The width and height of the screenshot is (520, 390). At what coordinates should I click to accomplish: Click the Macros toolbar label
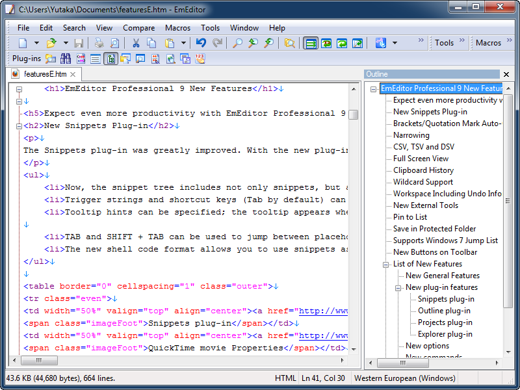[488, 43]
